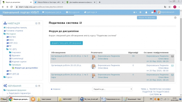182x102 pixels.
Task: Collapse the Керування block with the minus icon
Action: [x=36, y=86]
